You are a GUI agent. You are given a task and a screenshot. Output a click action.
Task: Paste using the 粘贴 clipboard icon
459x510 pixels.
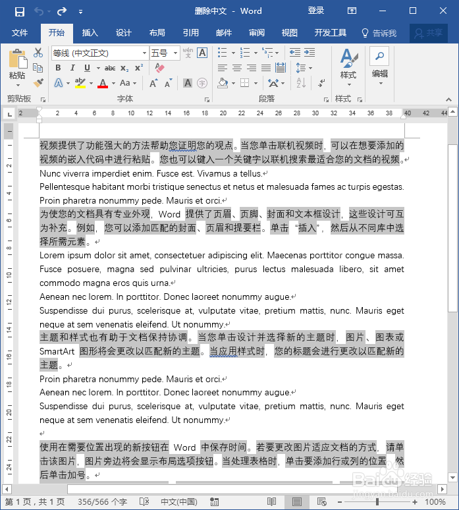click(x=17, y=59)
